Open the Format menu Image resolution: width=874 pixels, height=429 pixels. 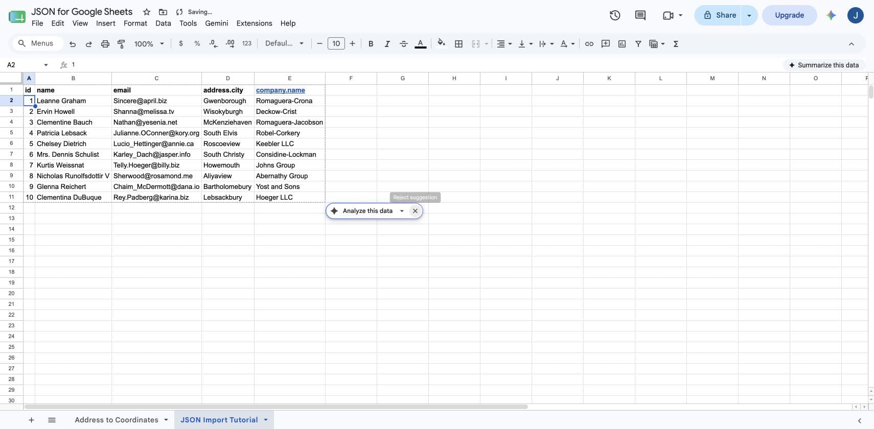point(135,23)
